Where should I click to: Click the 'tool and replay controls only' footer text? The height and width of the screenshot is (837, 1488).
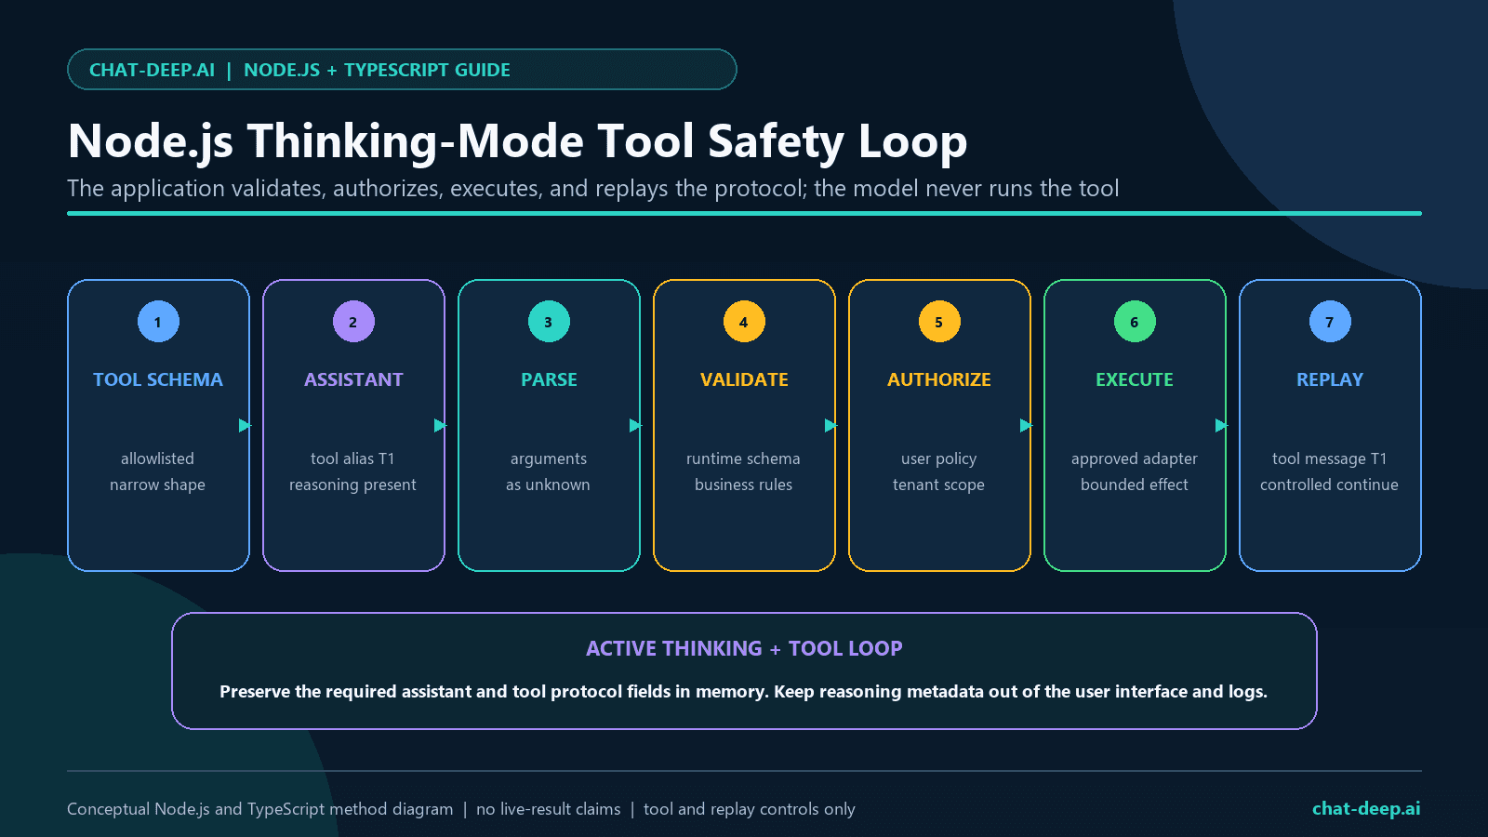tap(750, 809)
